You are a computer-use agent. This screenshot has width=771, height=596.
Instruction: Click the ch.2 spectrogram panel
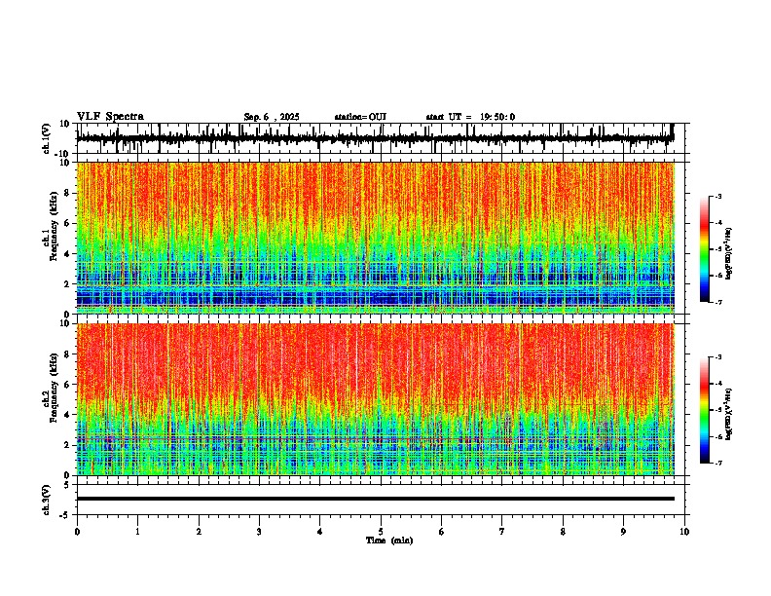coord(375,399)
